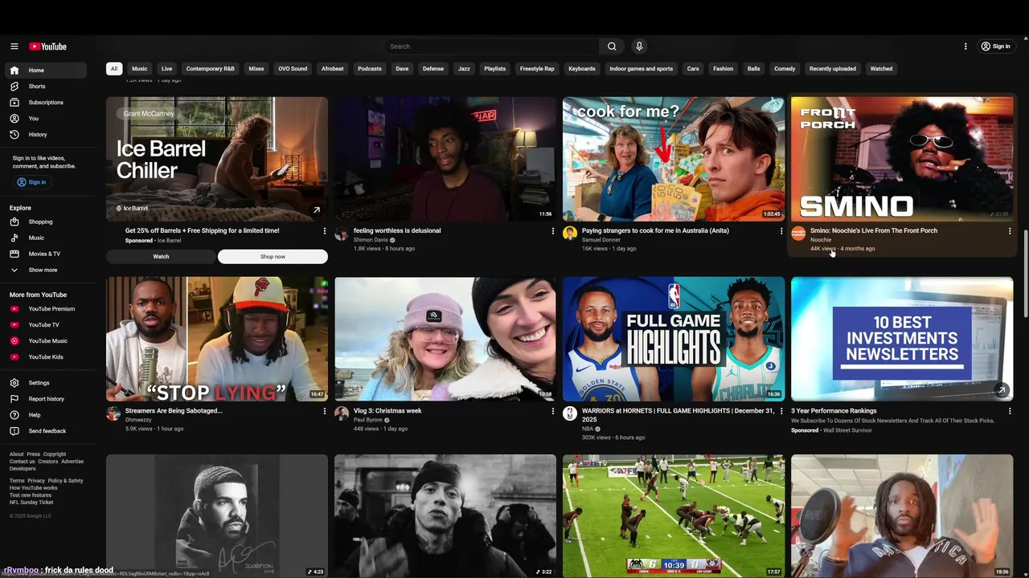Open options for 'feeling worthless is delusional'
Viewport: 1029px width, 578px height.
point(553,231)
